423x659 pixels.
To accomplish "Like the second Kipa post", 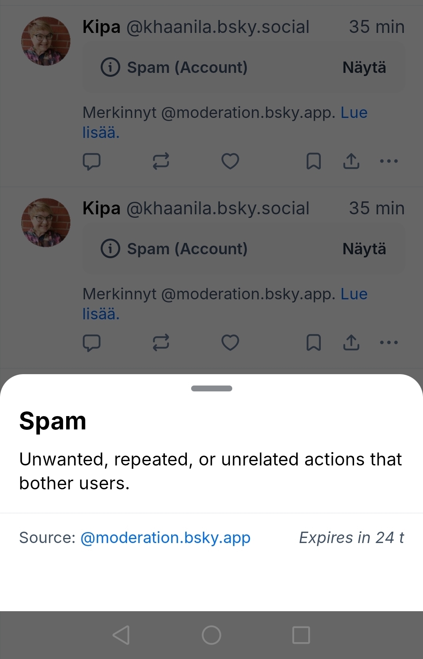I will 230,342.
